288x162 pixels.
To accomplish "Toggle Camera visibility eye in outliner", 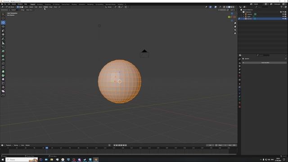I will pyautogui.click(x=283, y=14).
